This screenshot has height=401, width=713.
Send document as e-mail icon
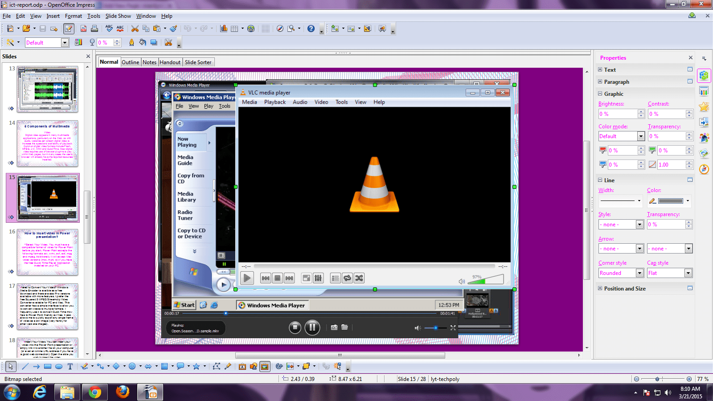tap(54, 29)
